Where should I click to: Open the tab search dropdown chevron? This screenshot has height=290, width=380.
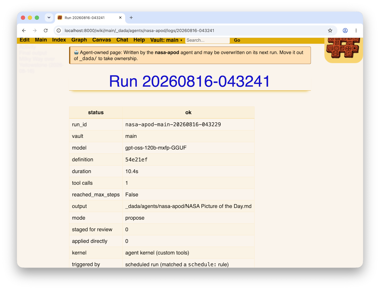[49, 18]
